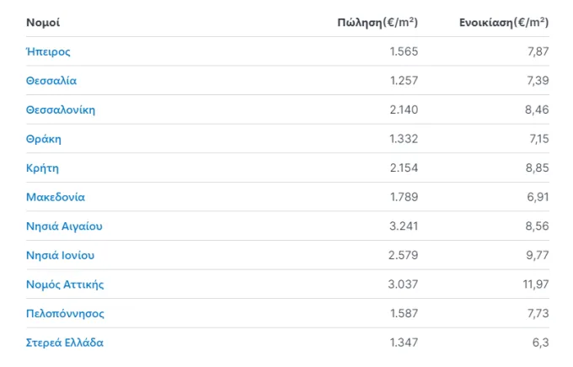Open the Στερεά Ελλάδα link
The height and width of the screenshot is (367, 573).
point(65,343)
